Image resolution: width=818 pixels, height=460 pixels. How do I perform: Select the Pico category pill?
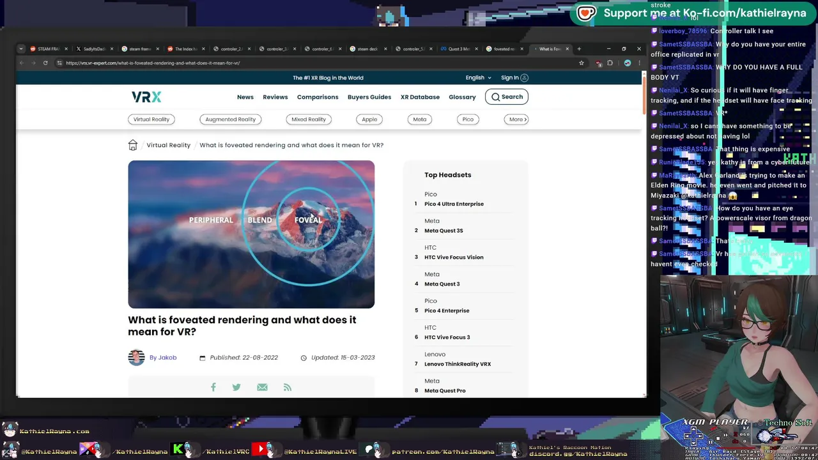[468, 119]
